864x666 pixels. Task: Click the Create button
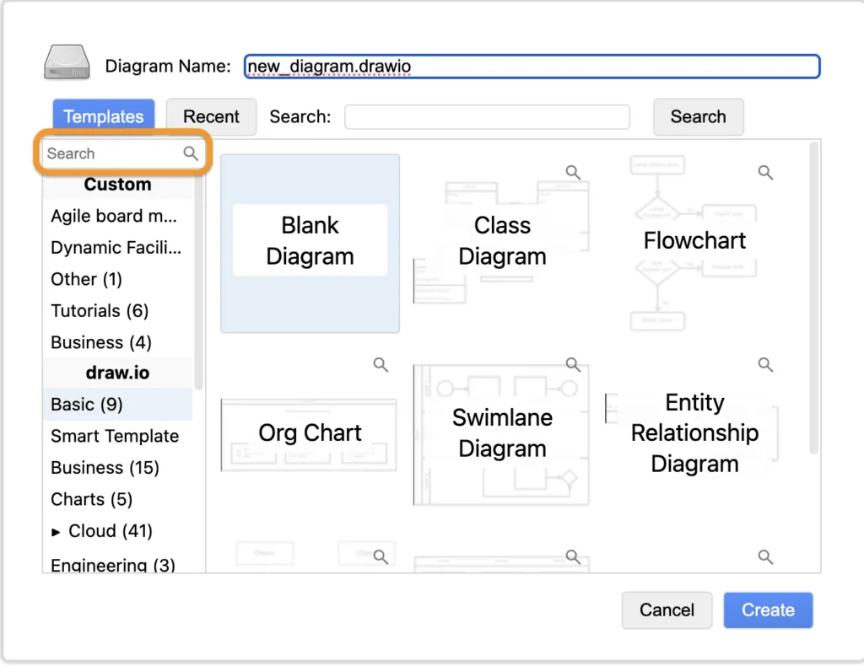pyautogui.click(x=768, y=610)
